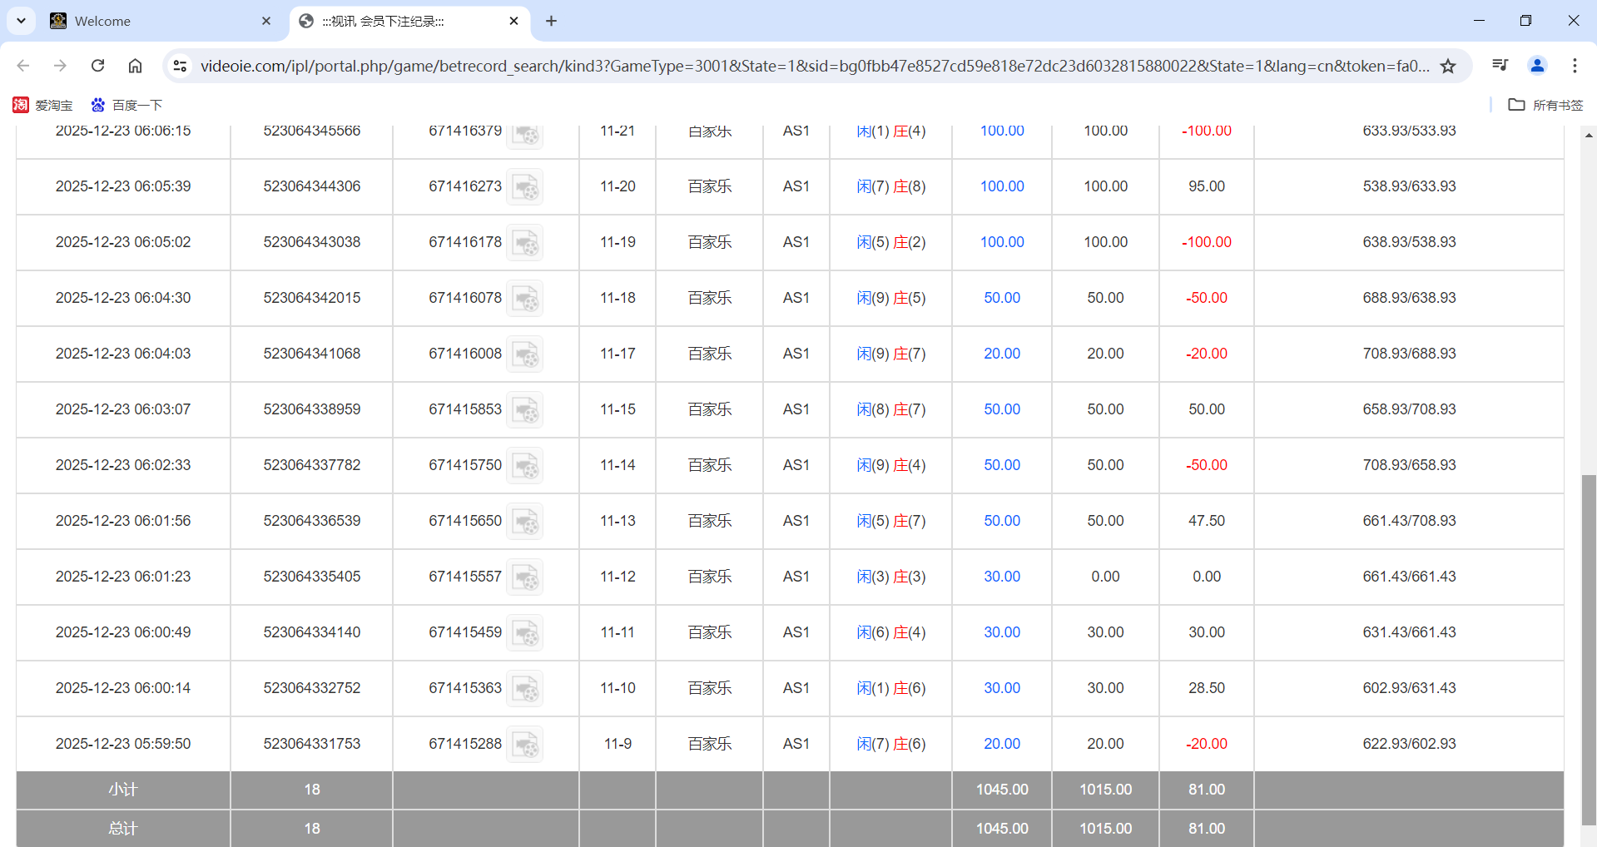Viewport: 1597px width, 847px height.
Task: Bookmark this page via the star icon
Action: click(x=1448, y=66)
